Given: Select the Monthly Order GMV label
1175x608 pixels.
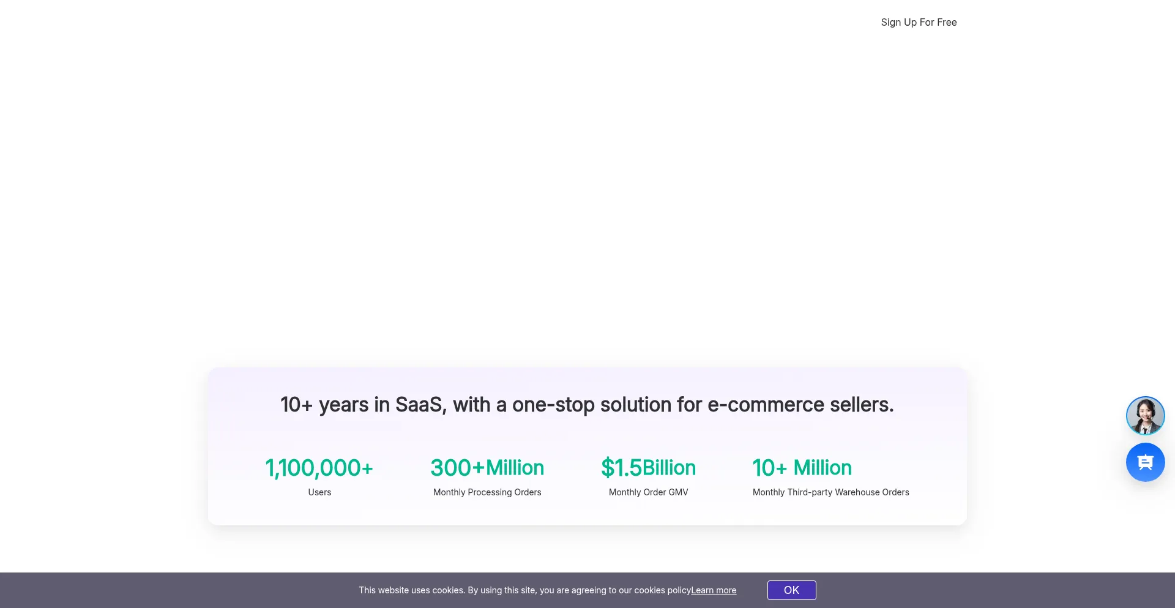Looking at the screenshot, I should click(648, 492).
